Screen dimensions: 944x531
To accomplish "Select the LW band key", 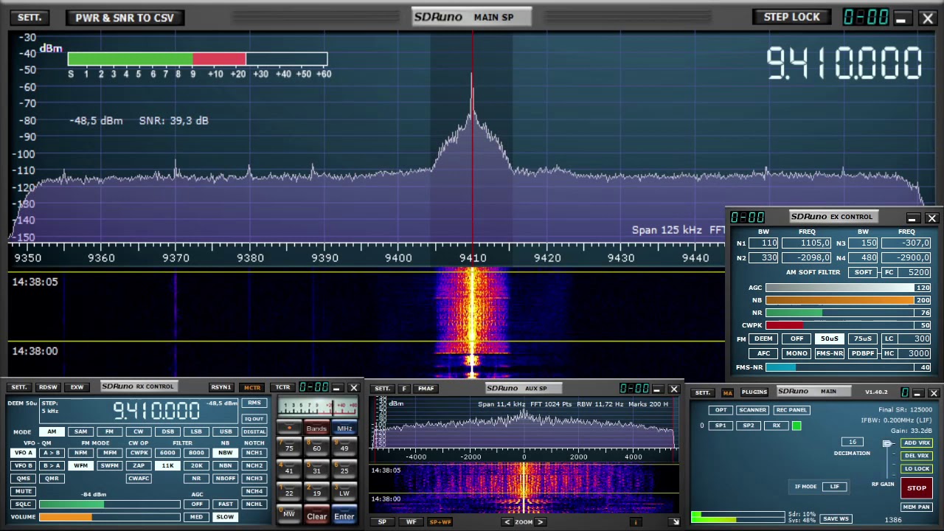I will point(344,493).
